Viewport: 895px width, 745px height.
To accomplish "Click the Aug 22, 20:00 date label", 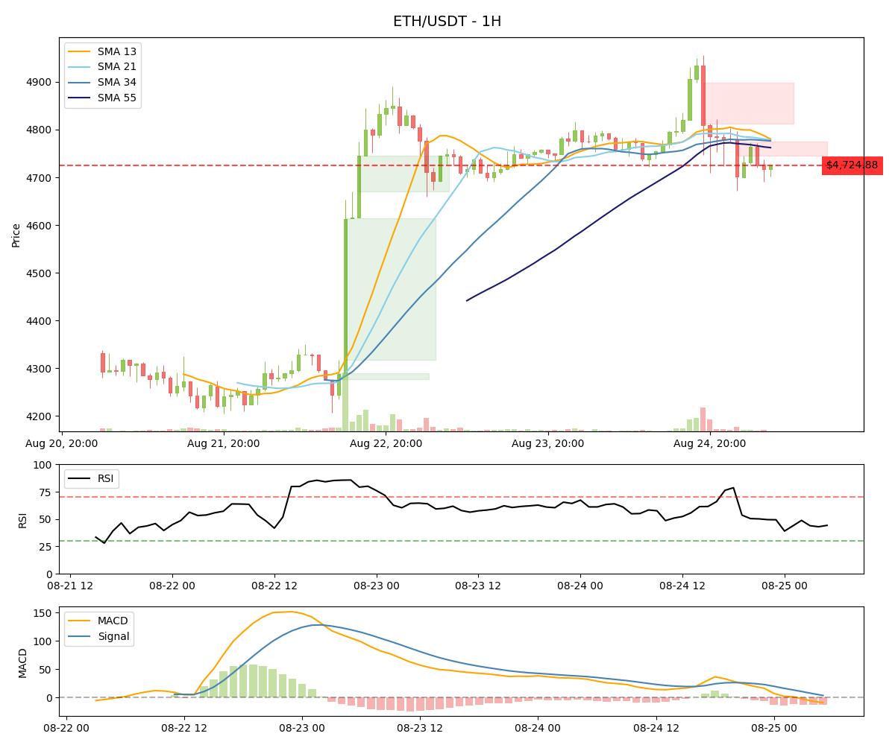I will coord(386,443).
